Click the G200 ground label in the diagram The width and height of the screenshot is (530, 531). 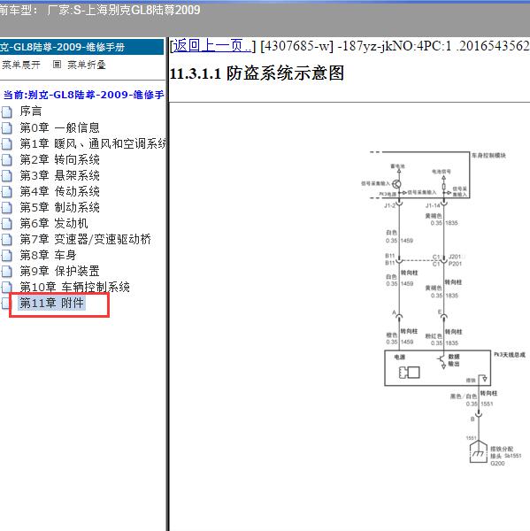[497, 463]
